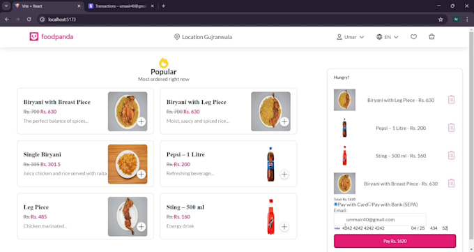Screen dimensions: 474x252
Task: Click Pepsi bottle image in menu card
Action: tap(270, 164)
